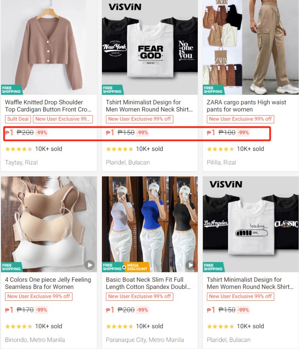Open the FEAR GOD tshirt product image
This screenshot has height=349, width=299.
[150, 47]
